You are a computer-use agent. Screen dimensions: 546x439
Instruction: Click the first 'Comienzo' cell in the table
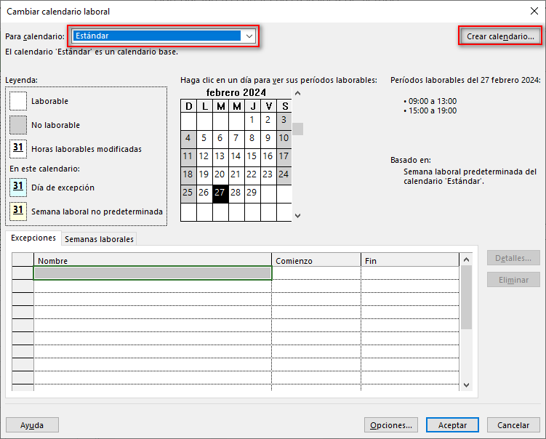[x=316, y=273]
